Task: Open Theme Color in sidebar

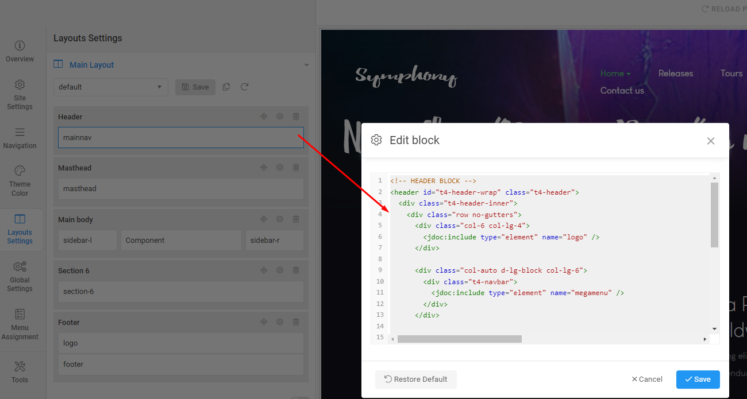Action: 20,180
